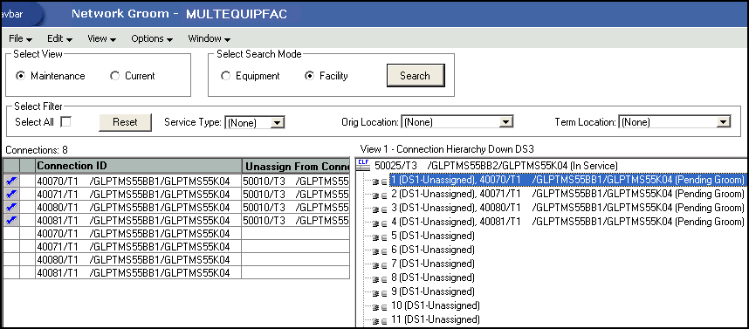Select tree row 8 (DS1-Unassigned)
The width and height of the screenshot is (749, 329).
point(432,278)
